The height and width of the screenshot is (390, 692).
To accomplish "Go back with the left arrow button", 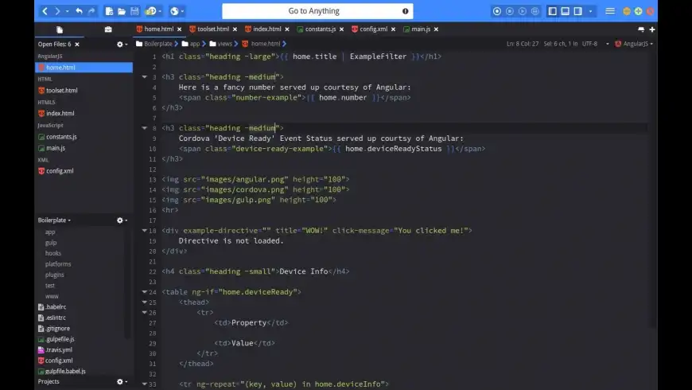I will pos(45,11).
